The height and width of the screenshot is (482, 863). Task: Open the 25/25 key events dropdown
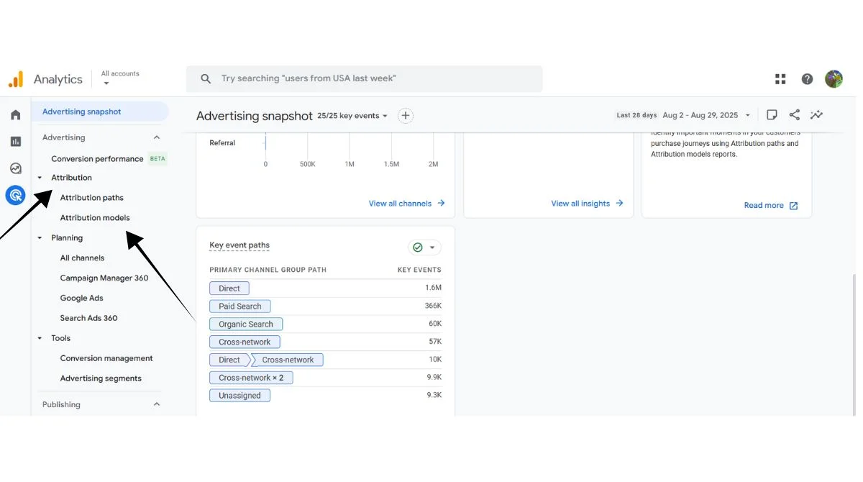(352, 116)
